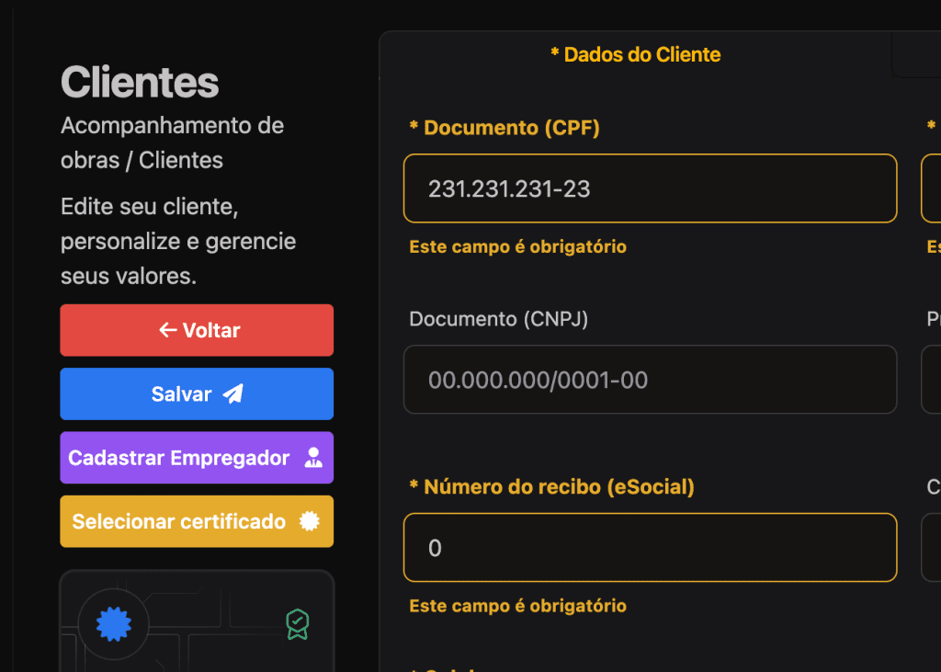Click into the Documento (CNPJ) field

click(x=650, y=380)
